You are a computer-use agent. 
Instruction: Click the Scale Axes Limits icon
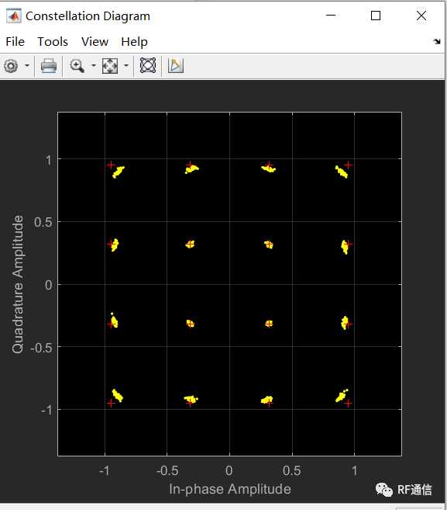click(x=110, y=66)
